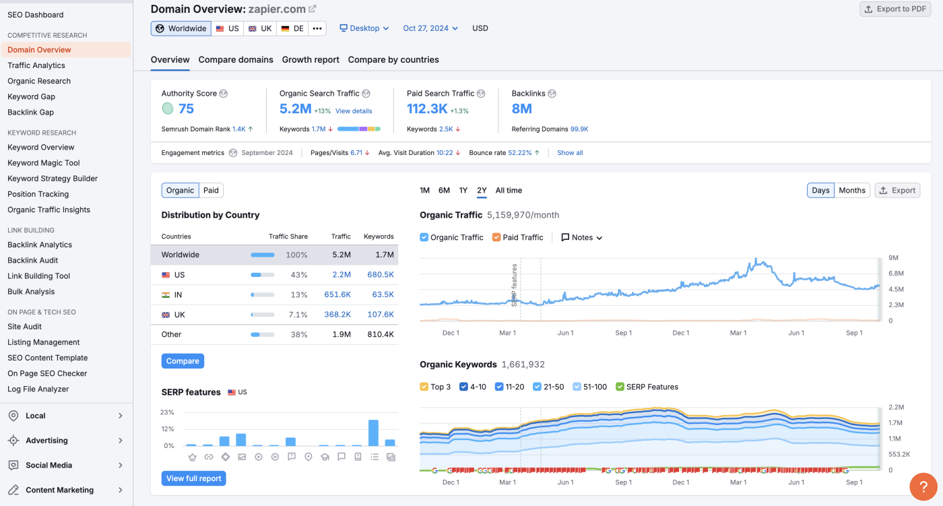Click globe icon next to Engagement metrics
Screen dimensions: 943x506
point(233,153)
